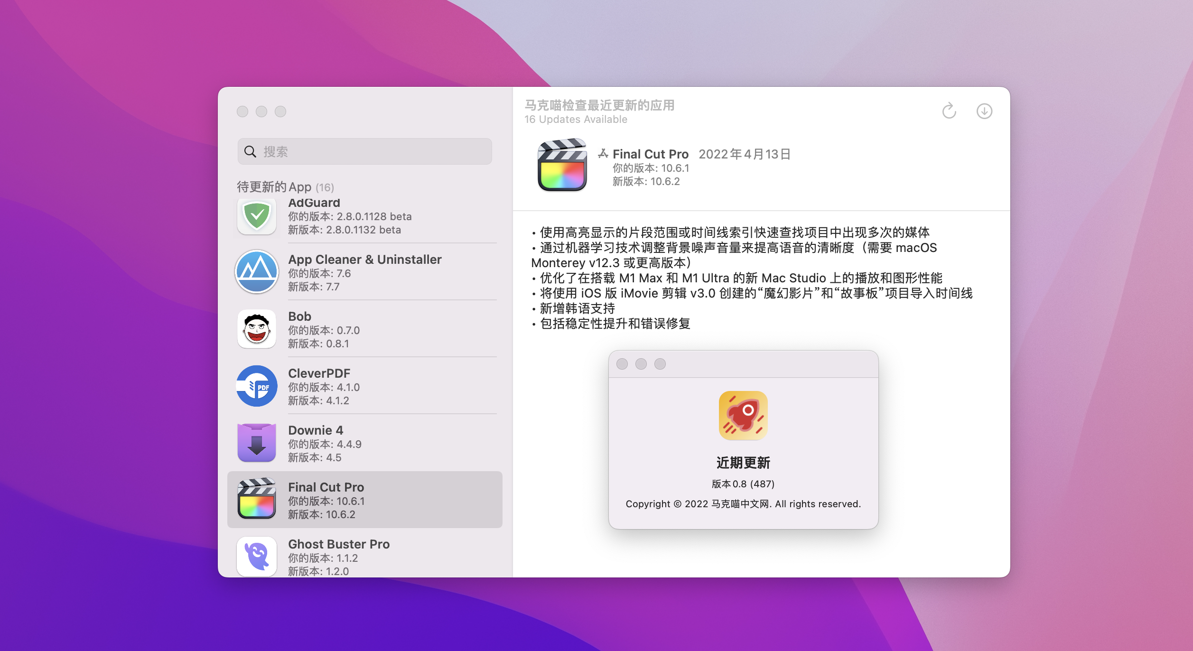Click the AdGuard shield icon
The height and width of the screenshot is (651, 1193).
[257, 216]
